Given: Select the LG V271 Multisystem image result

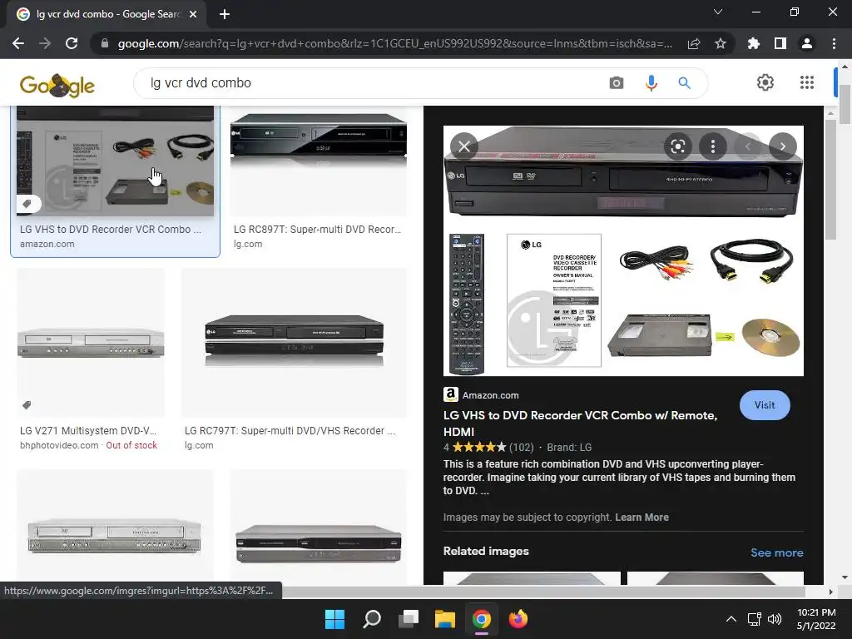Looking at the screenshot, I should [91, 342].
